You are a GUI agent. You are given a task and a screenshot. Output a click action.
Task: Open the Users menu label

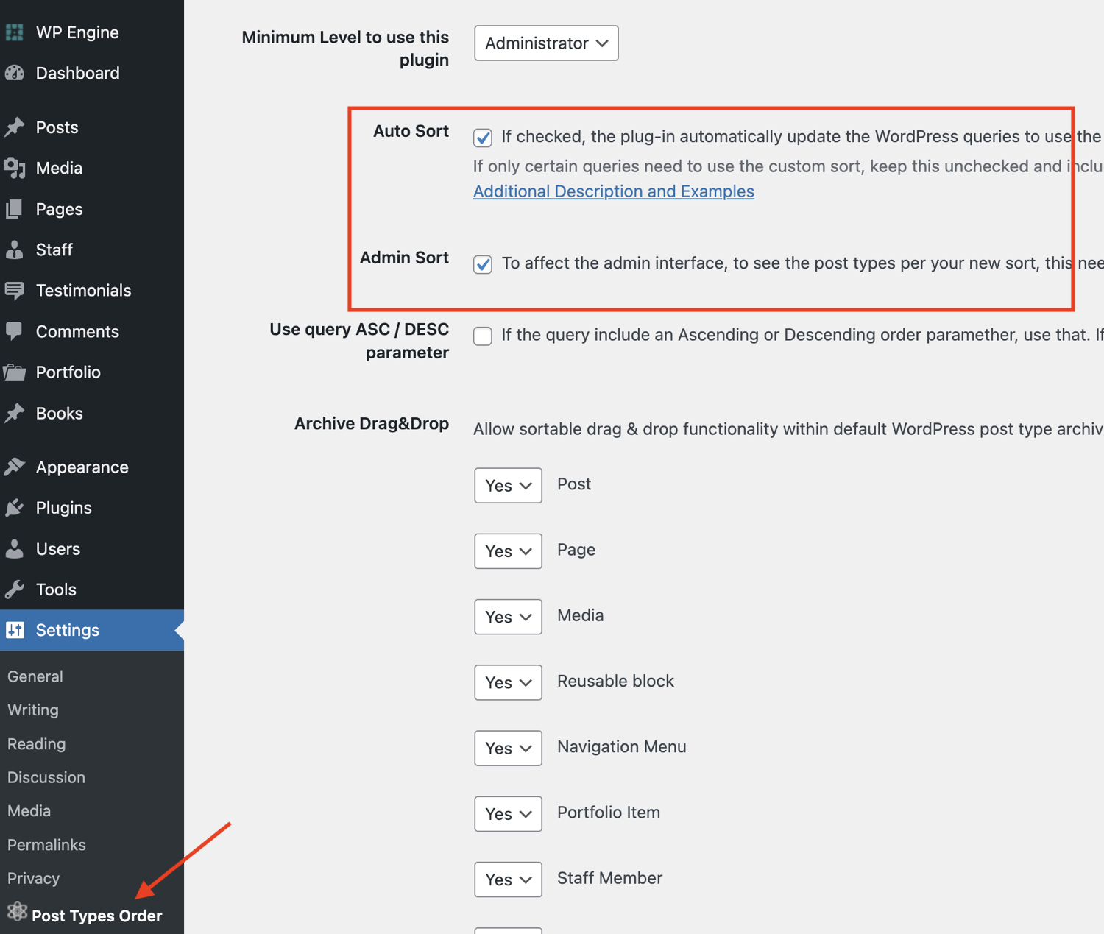pos(58,549)
